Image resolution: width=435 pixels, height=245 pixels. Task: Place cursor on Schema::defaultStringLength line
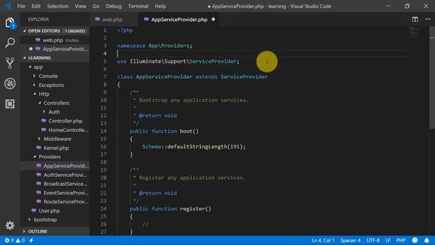pos(194,146)
